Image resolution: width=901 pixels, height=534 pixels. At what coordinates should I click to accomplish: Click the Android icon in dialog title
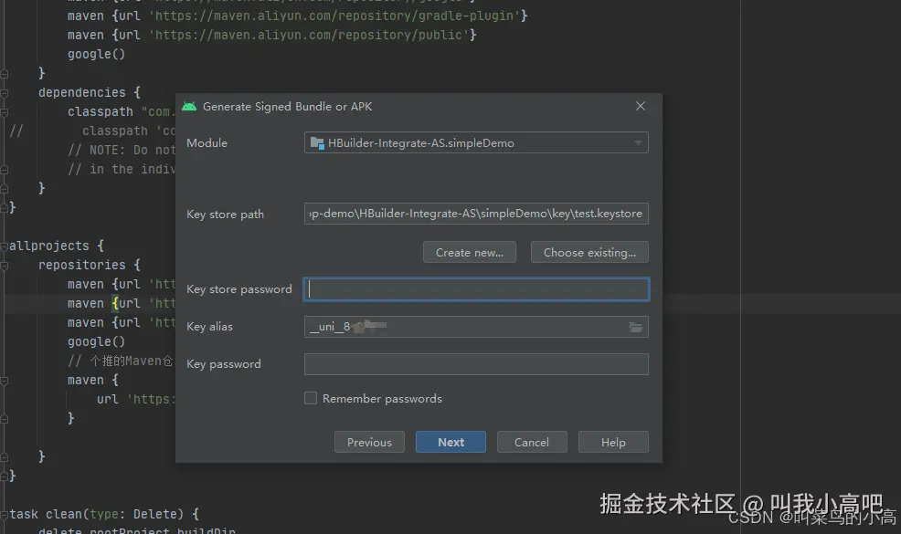[189, 106]
